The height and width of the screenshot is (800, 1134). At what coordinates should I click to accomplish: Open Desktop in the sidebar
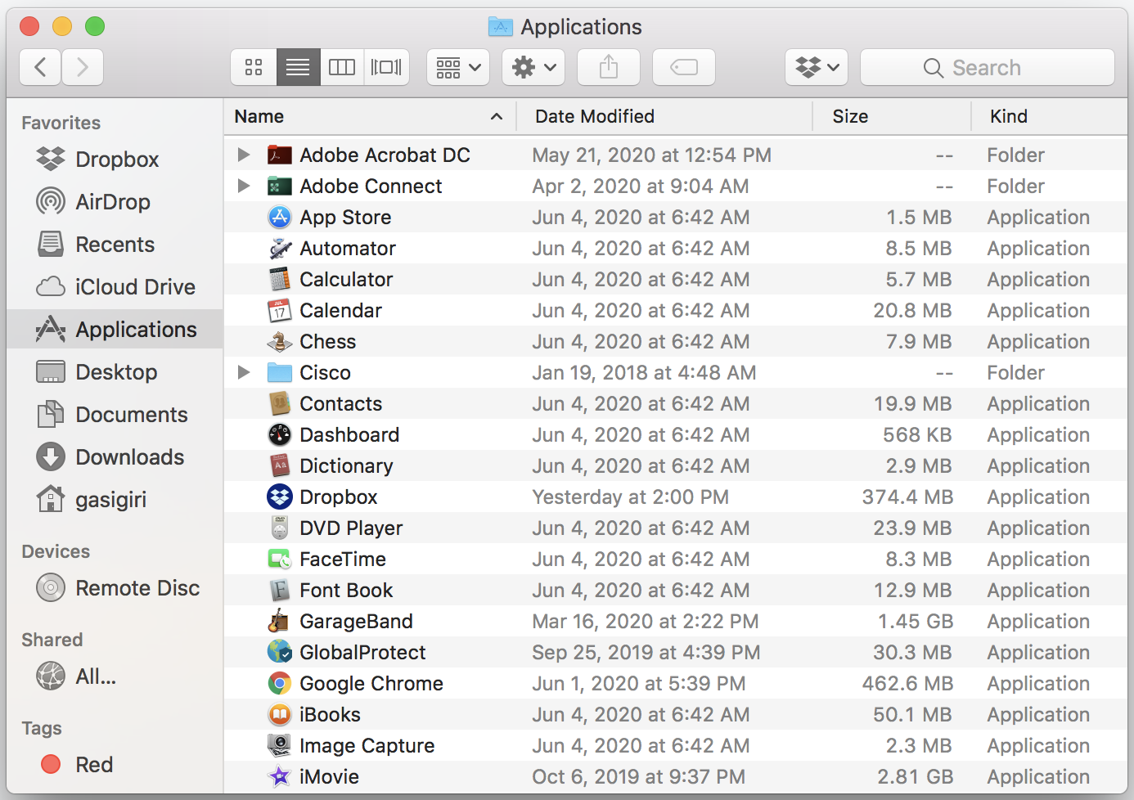(115, 372)
